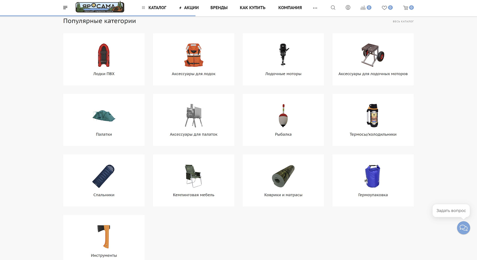Open the product comparison chart icon

[x=363, y=8]
